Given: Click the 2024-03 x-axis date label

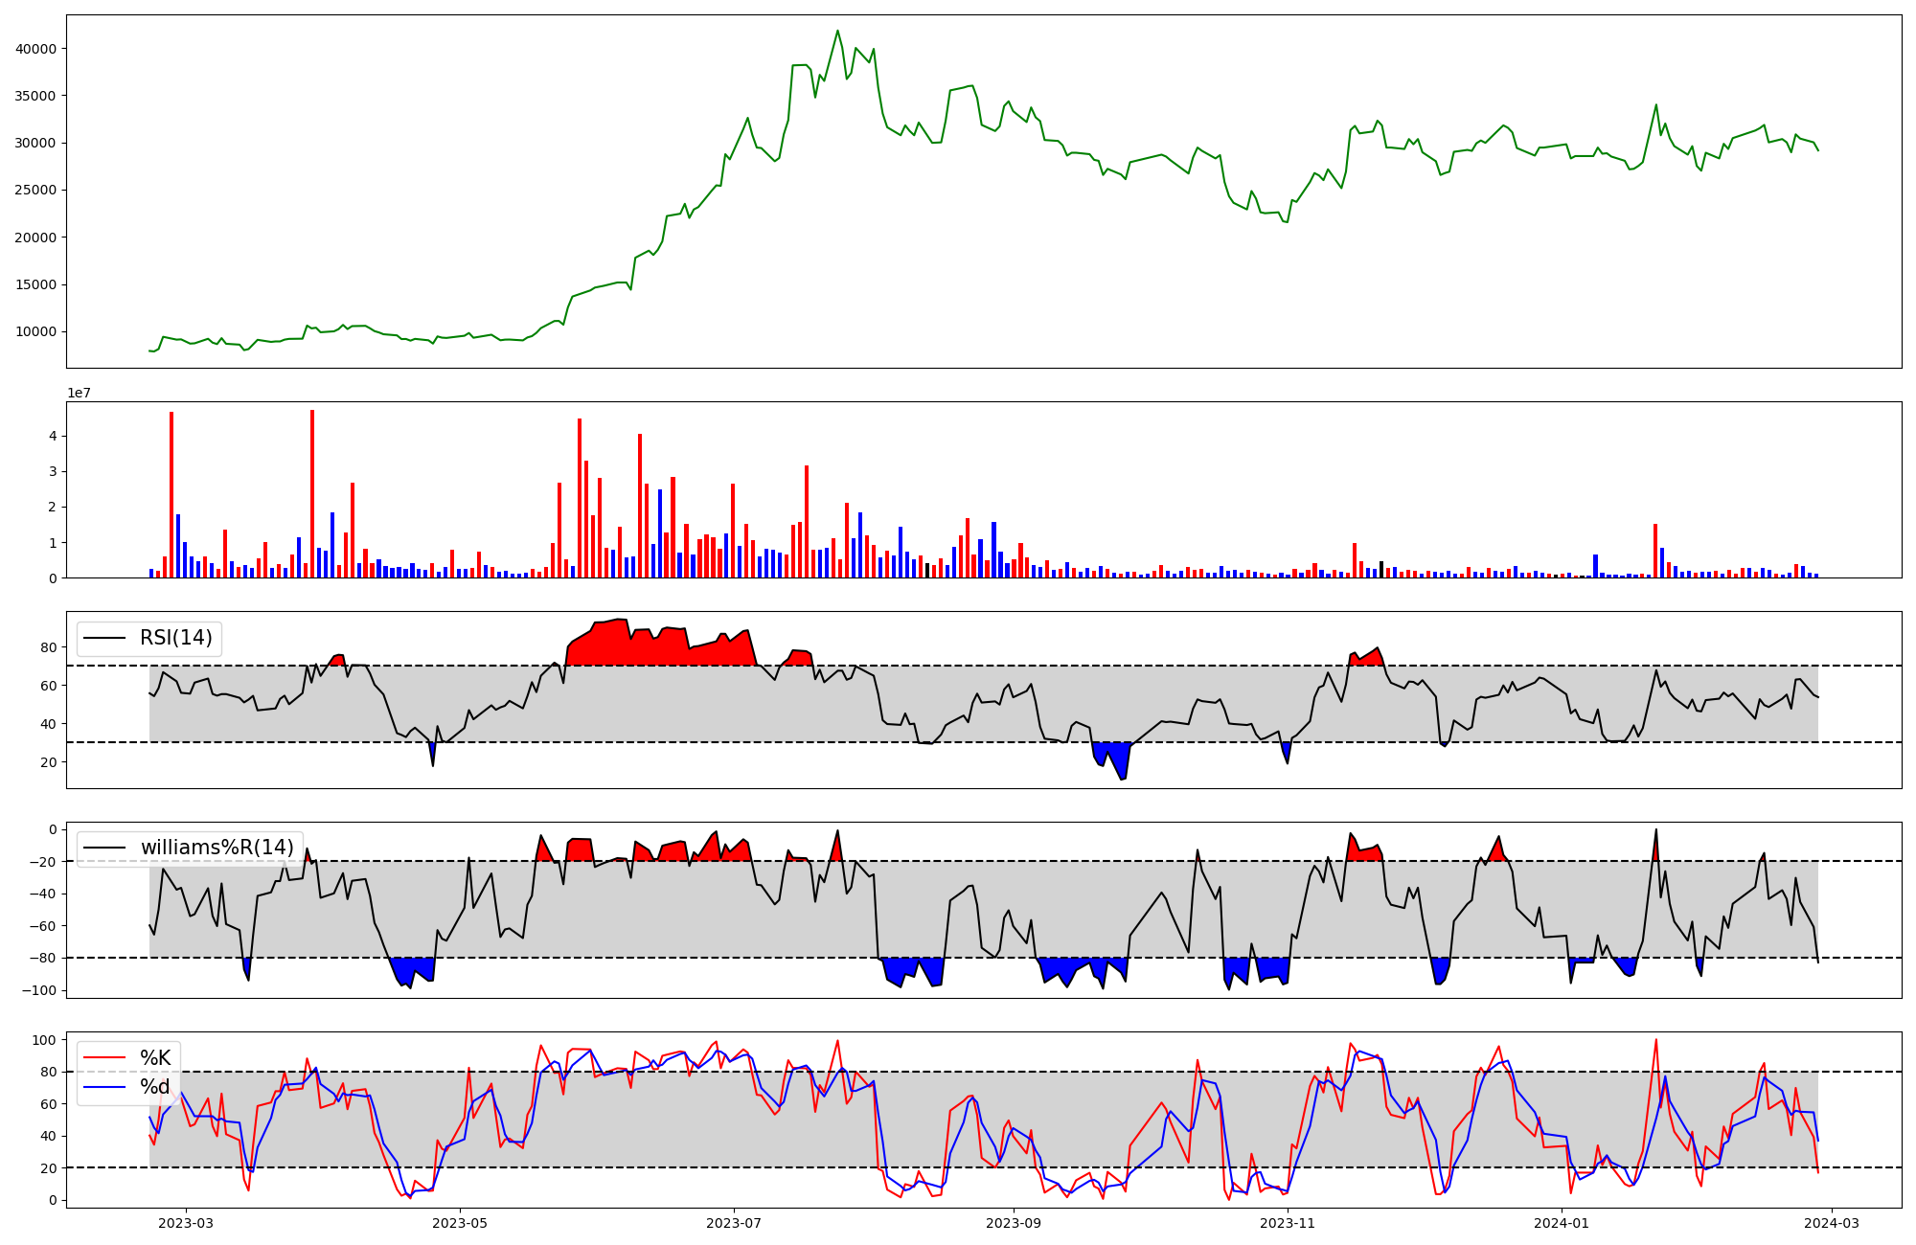Looking at the screenshot, I should pos(1832,1223).
